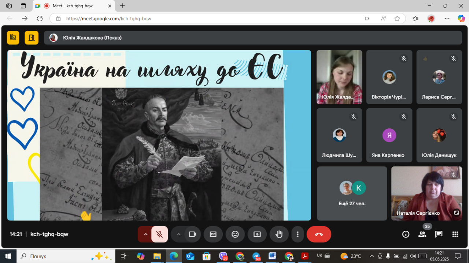Image resolution: width=469 pixels, height=263 pixels.
Task: Click the 14:21 meeting clock
Action: [x=16, y=234]
